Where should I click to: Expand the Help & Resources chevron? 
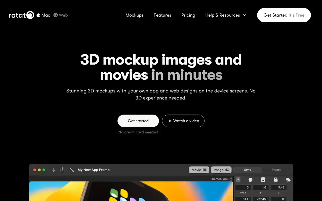[245, 15]
